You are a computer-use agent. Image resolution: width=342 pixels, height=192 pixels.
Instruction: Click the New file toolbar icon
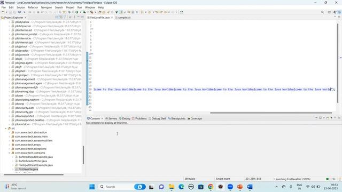(x=3, y=12)
